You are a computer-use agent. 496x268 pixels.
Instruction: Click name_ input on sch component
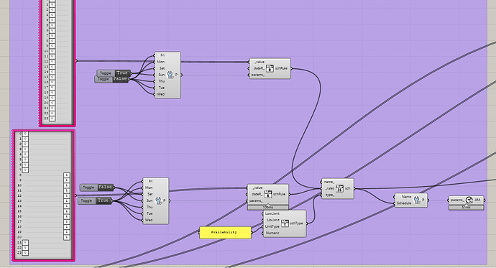[x=329, y=182]
